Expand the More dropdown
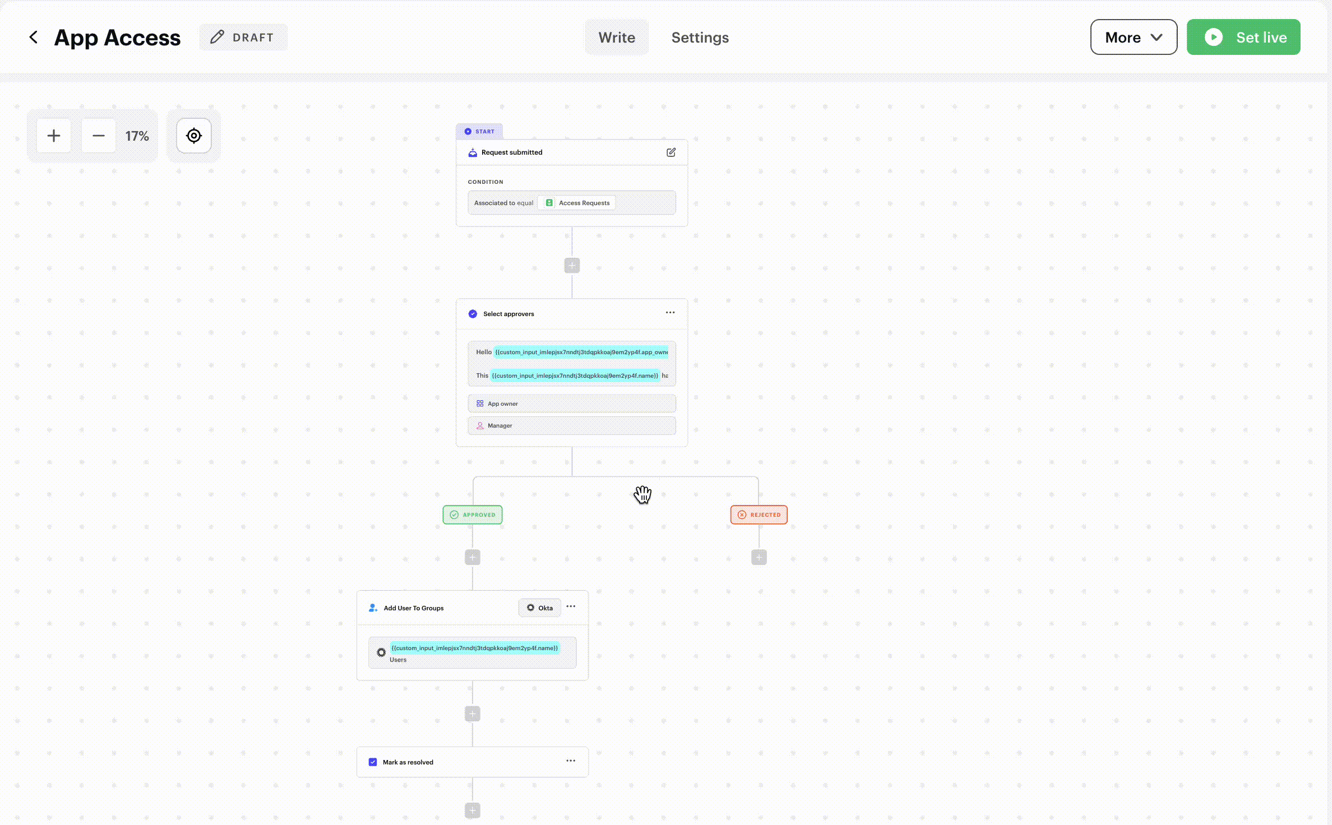1332x825 pixels. pyautogui.click(x=1133, y=38)
